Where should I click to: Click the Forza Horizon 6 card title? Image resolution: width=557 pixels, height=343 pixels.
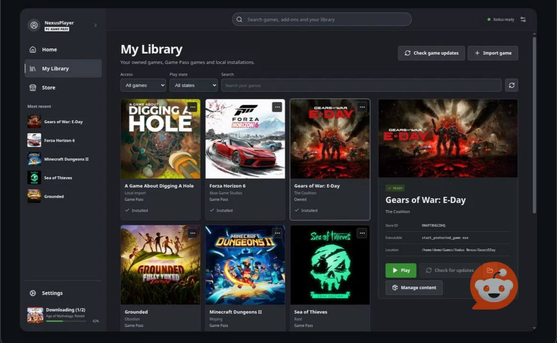(x=227, y=186)
